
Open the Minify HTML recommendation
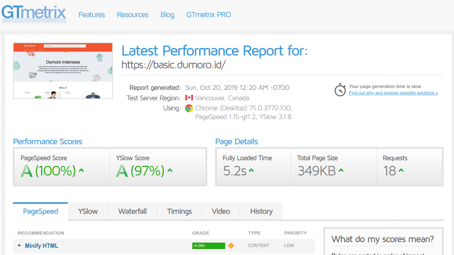(41, 246)
